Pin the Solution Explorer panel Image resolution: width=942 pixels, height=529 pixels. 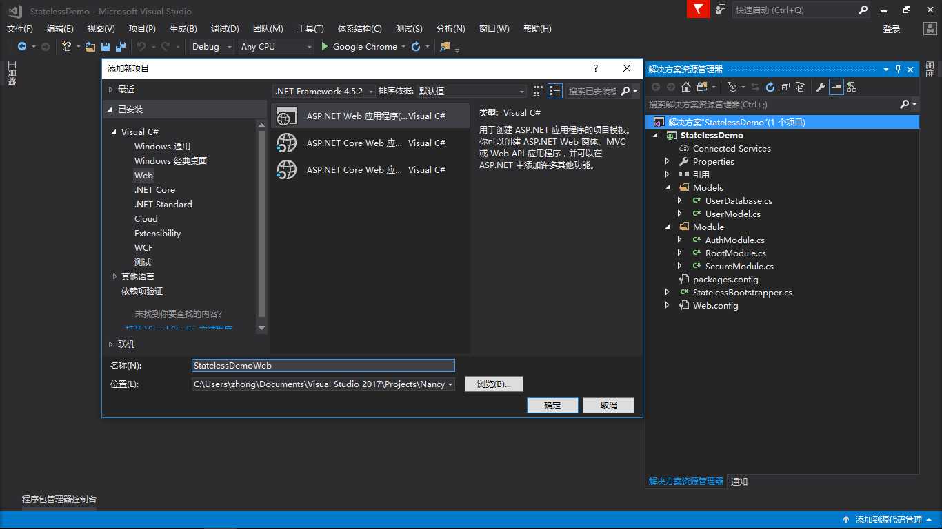click(x=898, y=69)
